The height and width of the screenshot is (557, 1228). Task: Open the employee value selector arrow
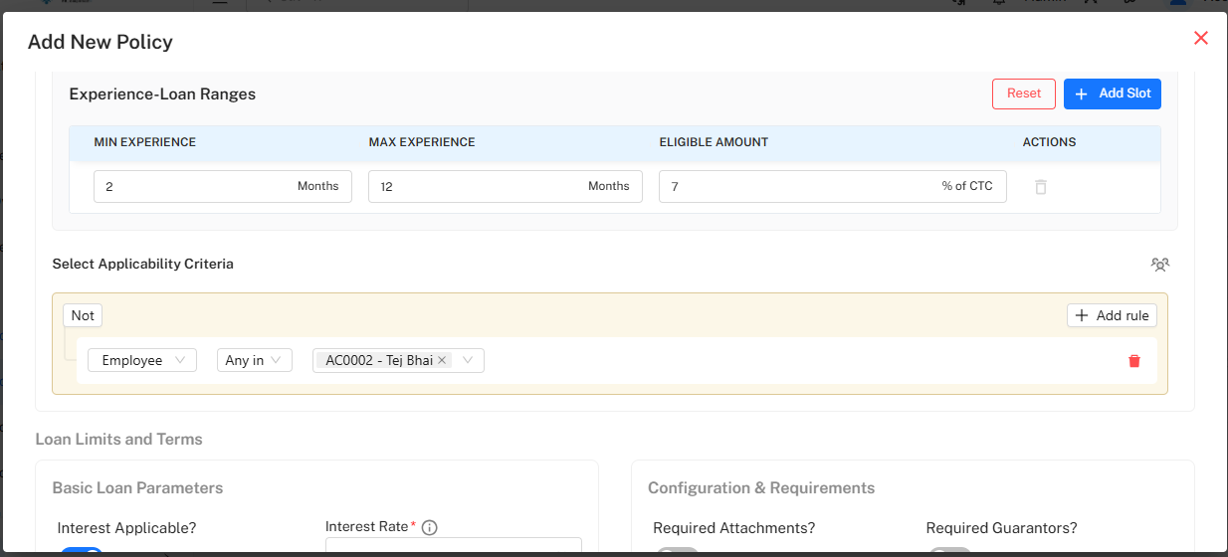coord(468,360)
